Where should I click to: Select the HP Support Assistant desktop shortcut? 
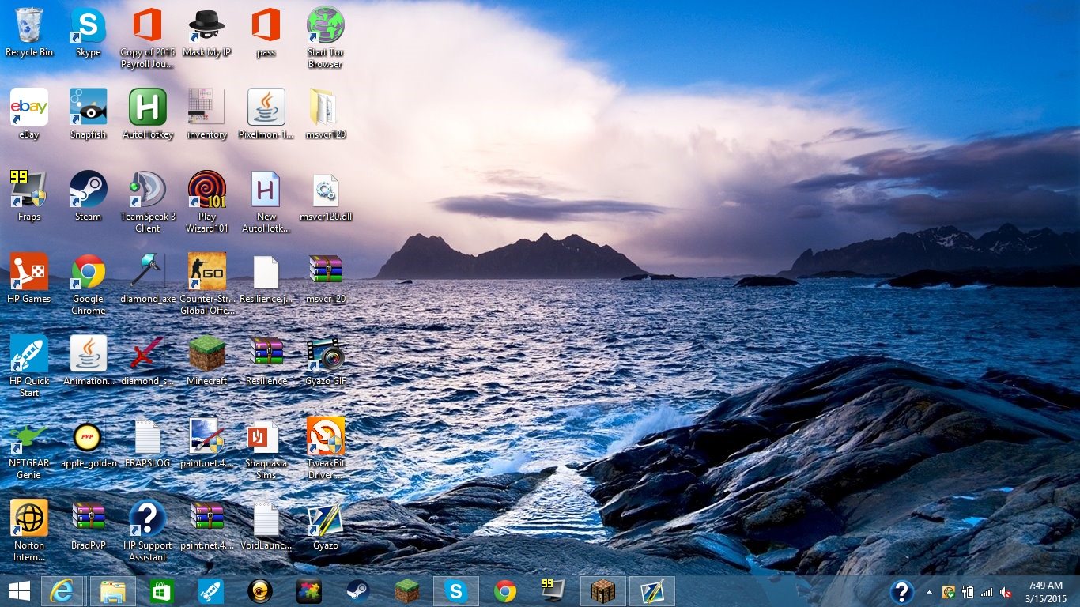(148, 530)
